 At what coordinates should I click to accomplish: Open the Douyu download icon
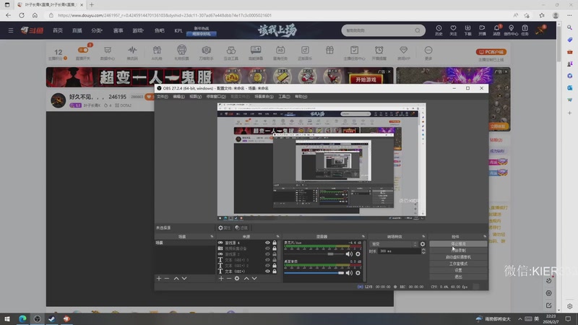(x=467, y=30)
